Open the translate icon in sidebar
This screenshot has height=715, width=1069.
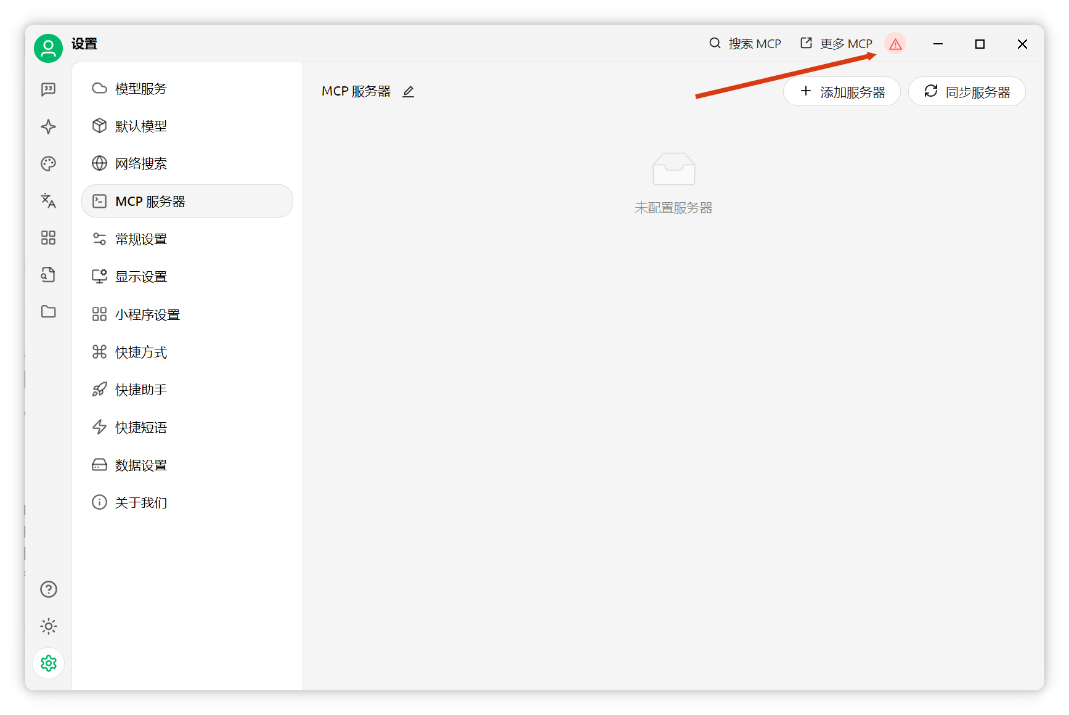pyautogui.click(x=48, y=200)
